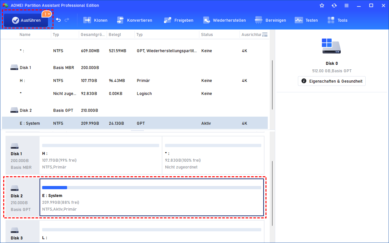Open the Testen menu

click(x=306, y=20)
